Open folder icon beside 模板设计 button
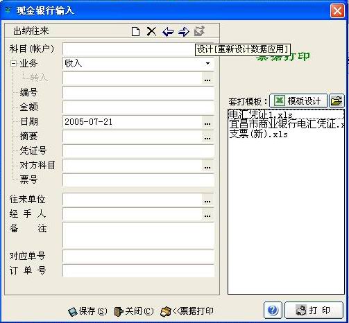349x323 pixels. [x=337, y=101]
